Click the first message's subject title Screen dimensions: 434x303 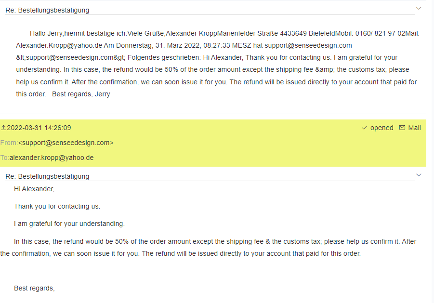47,10
